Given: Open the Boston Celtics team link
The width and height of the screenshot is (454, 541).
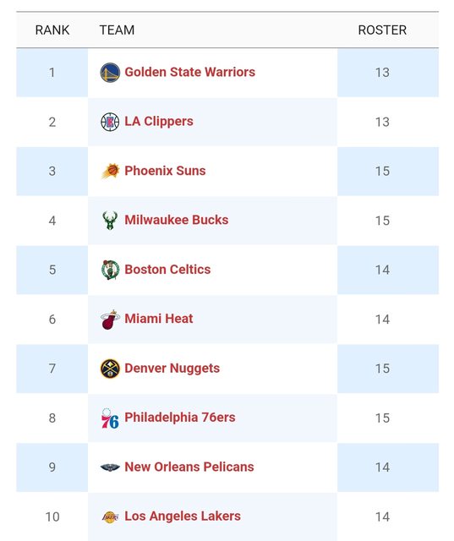Looking at the screenshot, I should [167, 270].
